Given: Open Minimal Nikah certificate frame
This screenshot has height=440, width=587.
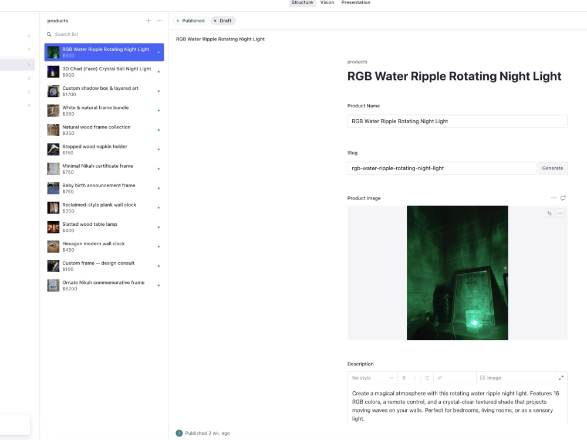Looking at the screenshot, I should coord(104,169).
